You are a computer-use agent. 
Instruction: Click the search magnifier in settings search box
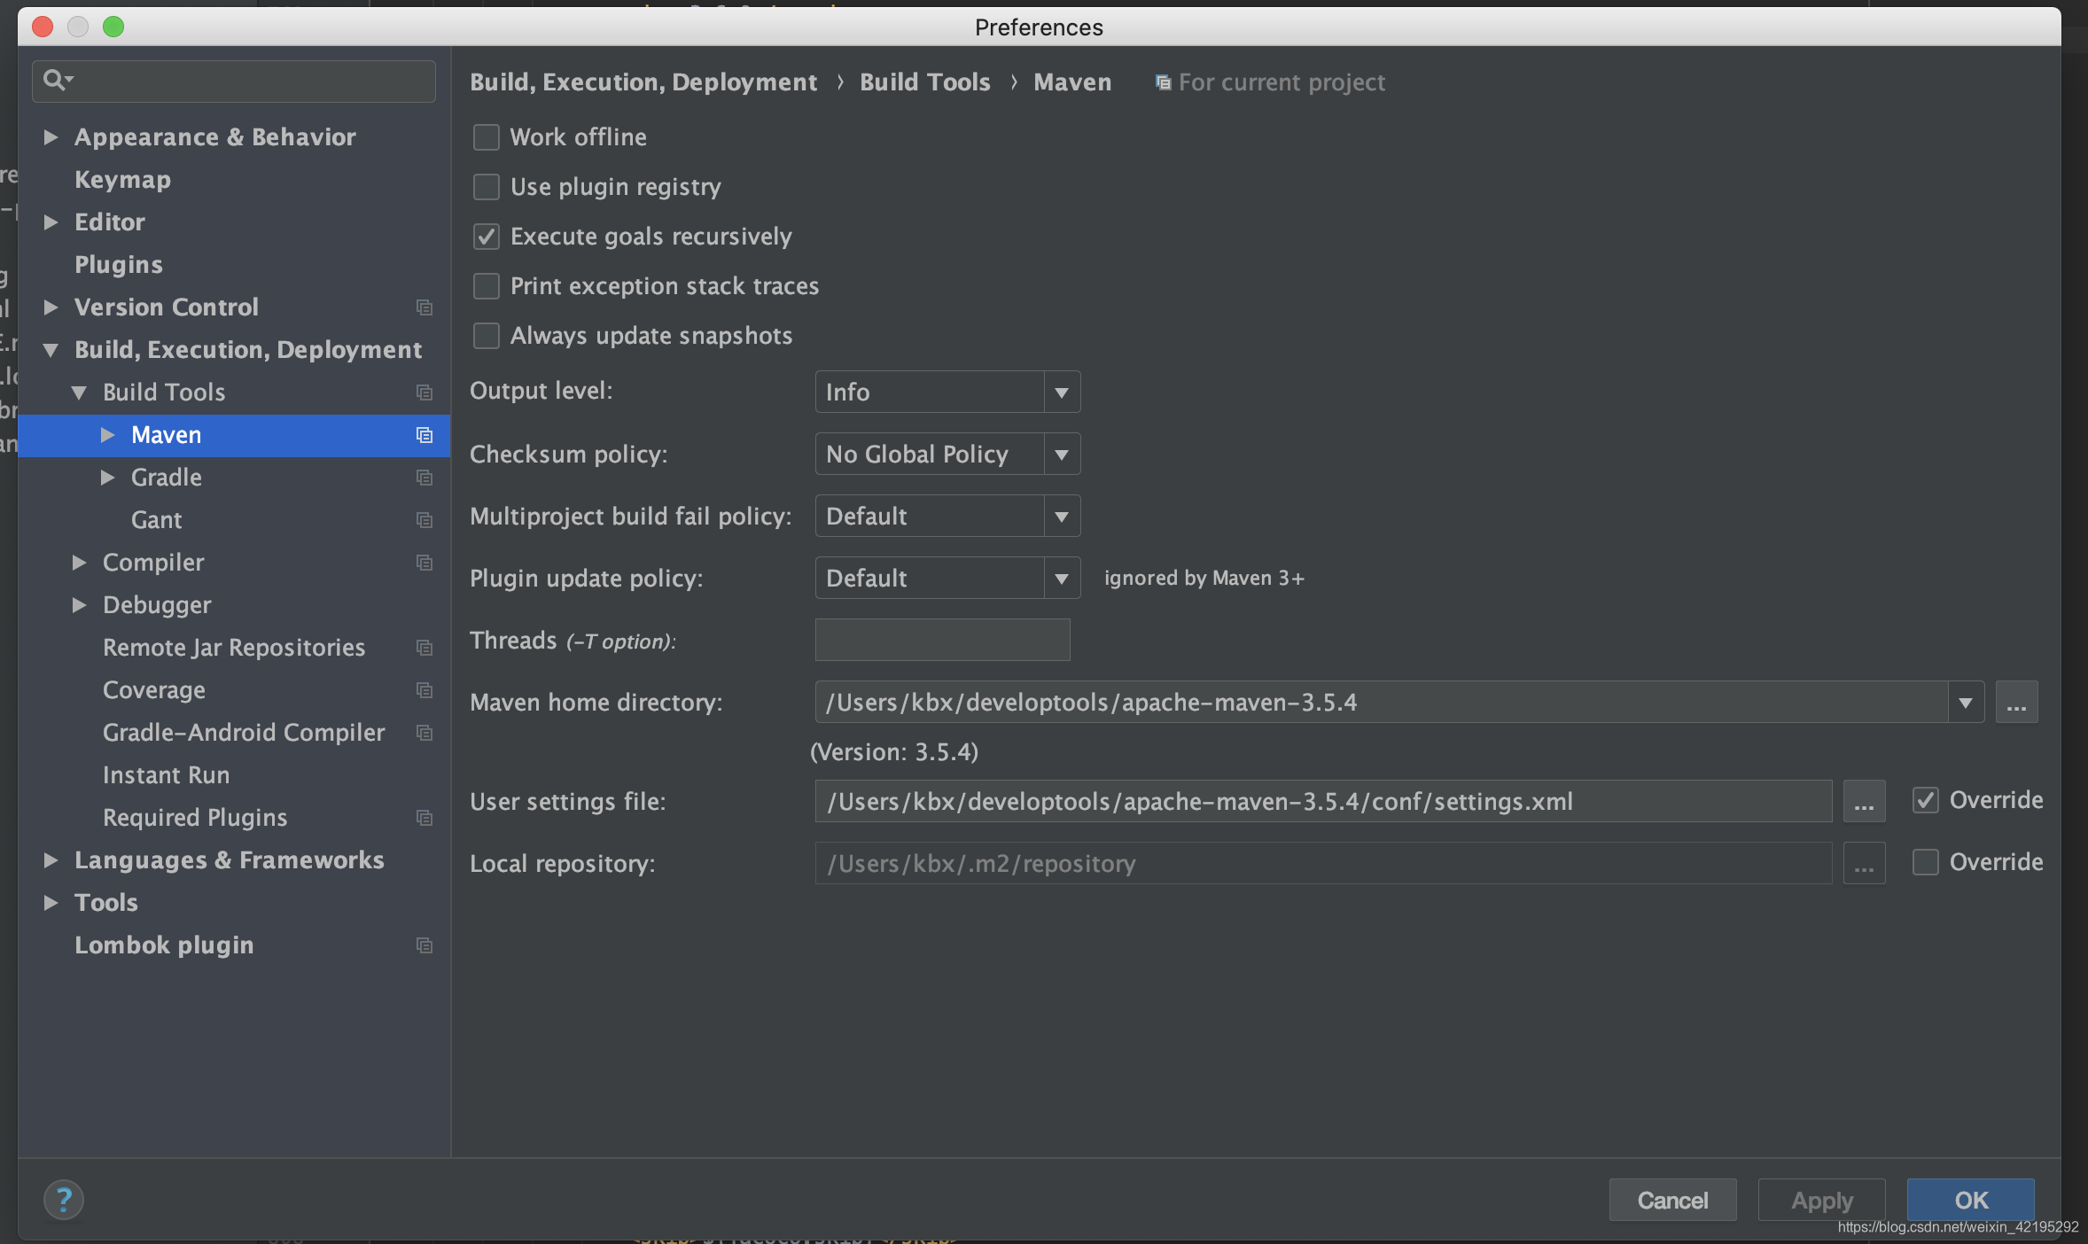pos(58,80)
